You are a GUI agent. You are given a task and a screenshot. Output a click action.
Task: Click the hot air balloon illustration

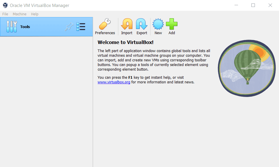[246, 68]
